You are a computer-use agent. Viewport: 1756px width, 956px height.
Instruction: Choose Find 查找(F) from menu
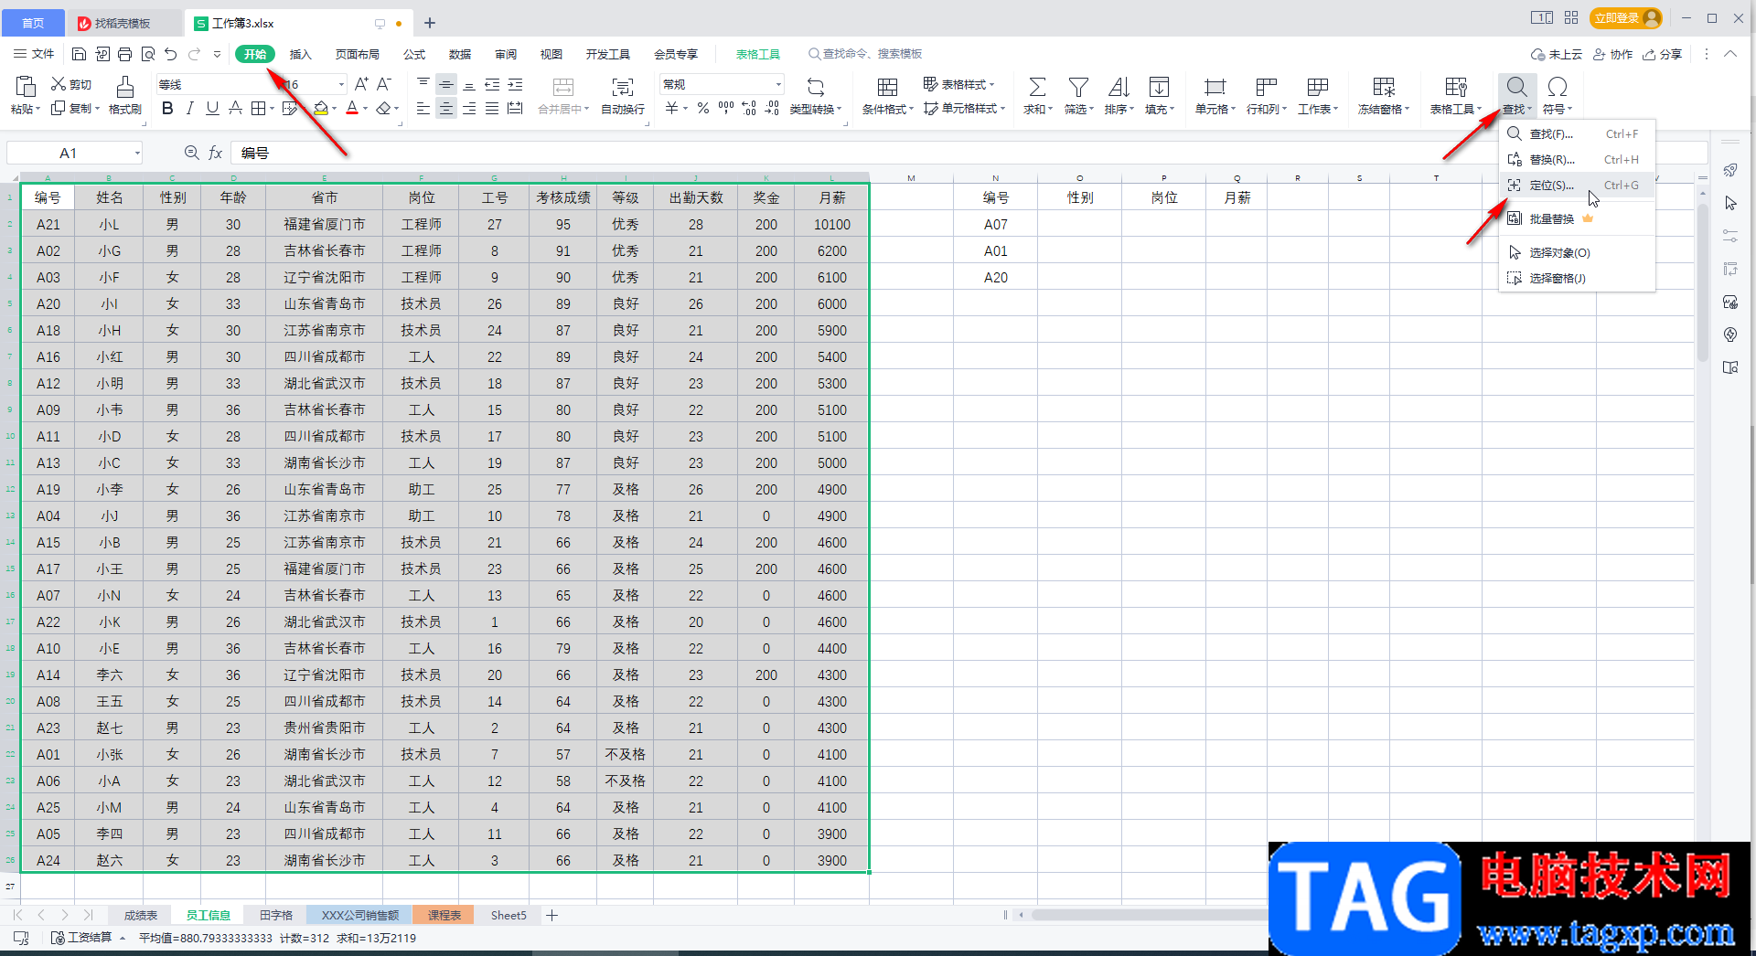1577,134
